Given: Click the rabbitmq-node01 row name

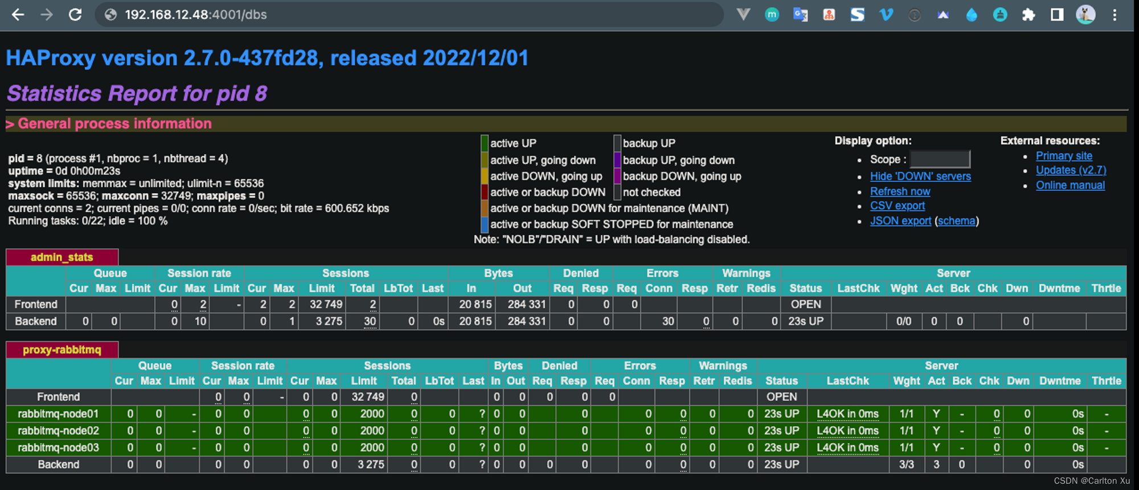Looking at the screenshot, I should click(x=58, y=414).
